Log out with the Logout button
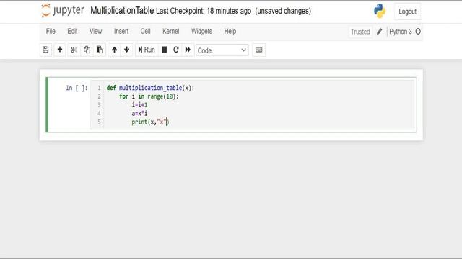Screen dimensions: 462x259 pos(407,12)
